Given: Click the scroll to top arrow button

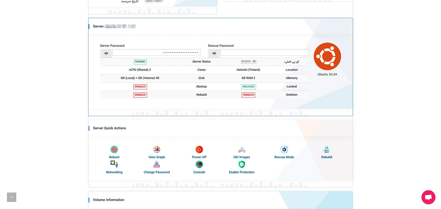Looking at the screenshot, I should 12,197.
